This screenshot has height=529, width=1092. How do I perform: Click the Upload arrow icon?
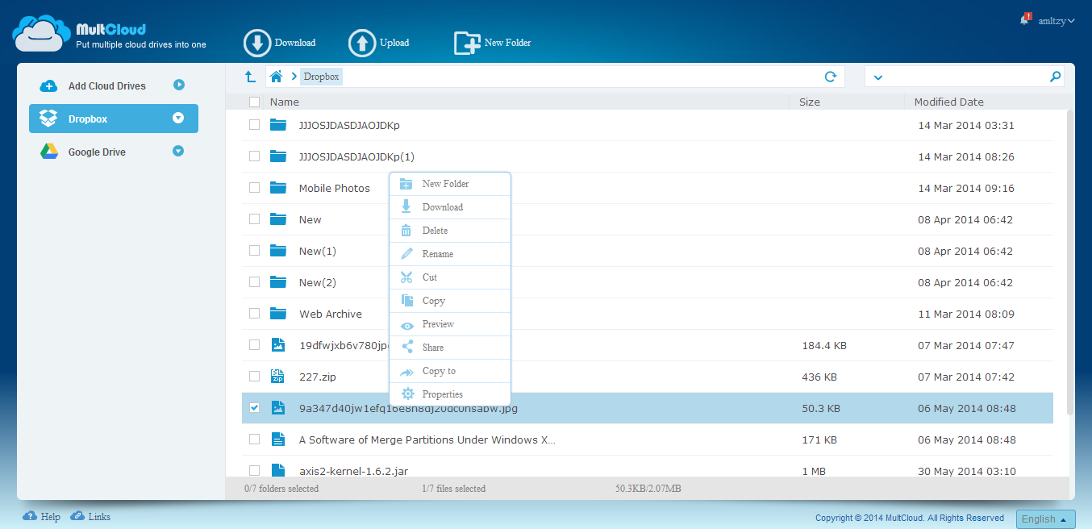point(362,44)
